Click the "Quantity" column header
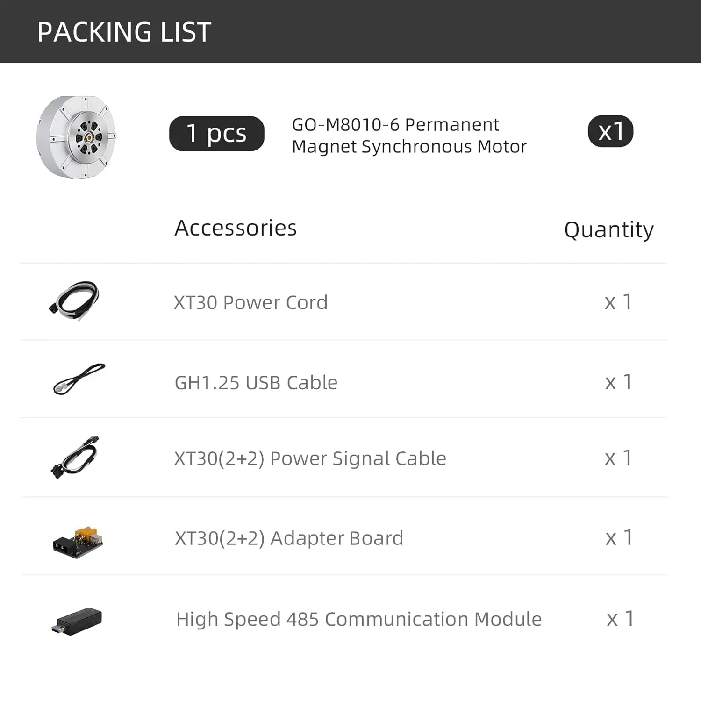Image resolution: width=701 pixels, height=701 pixels. point(608,230)
